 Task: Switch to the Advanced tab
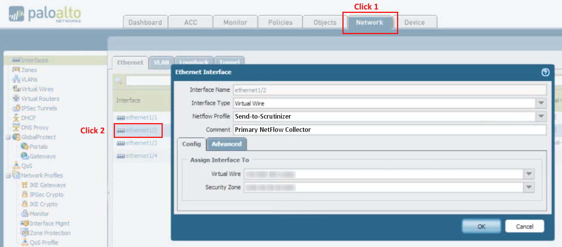pos(226,144)
